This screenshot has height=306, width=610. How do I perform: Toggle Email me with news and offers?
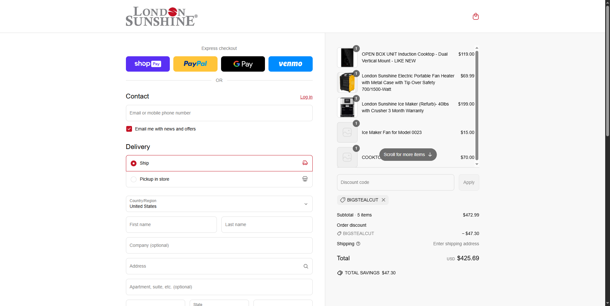tap(129, 129)
